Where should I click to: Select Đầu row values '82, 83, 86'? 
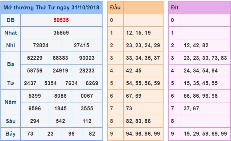coord(138,121)
